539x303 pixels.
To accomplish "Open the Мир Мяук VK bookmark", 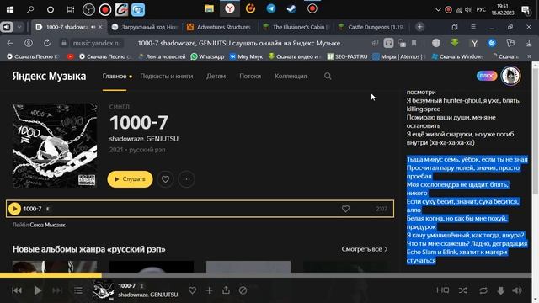I will (246, 56).
